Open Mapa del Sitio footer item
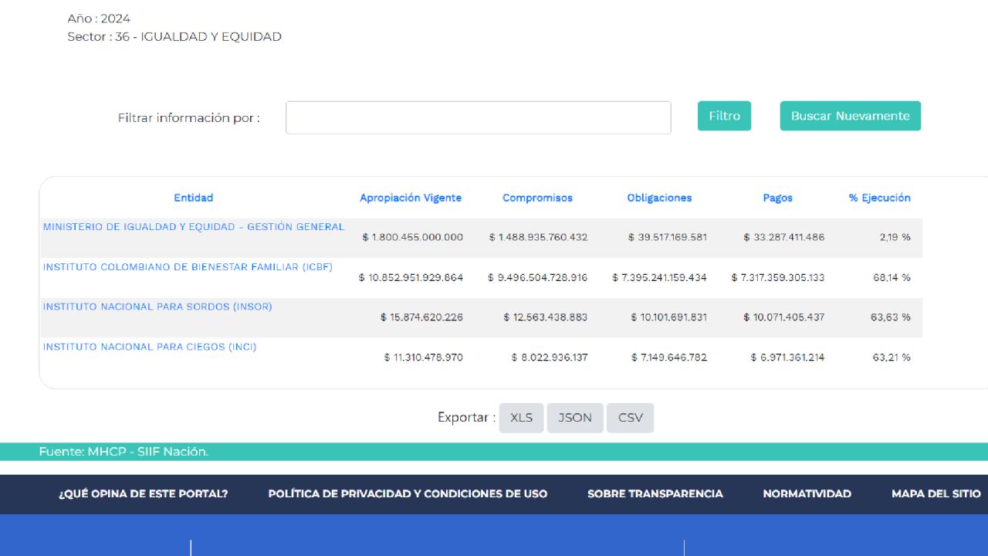This screenshot has height=556, width=988. coord(936,494)
